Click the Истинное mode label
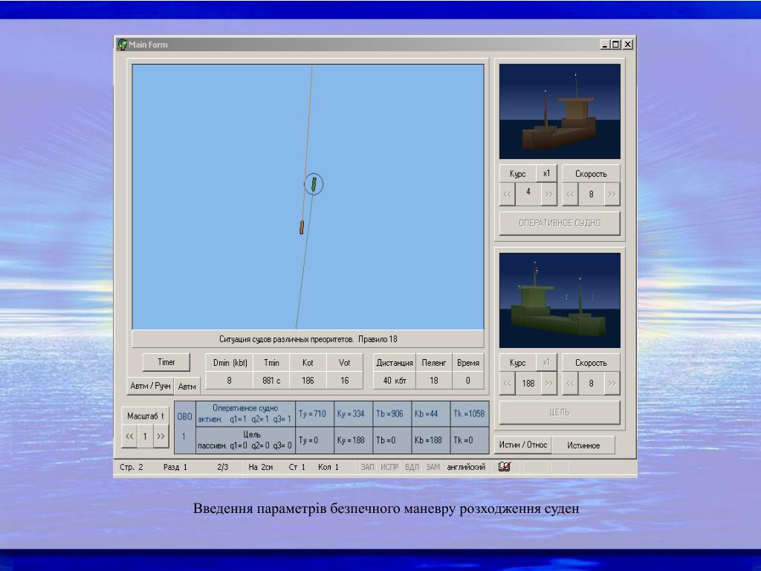The height and width of the screenshot is (571, 761). pyautogui.click(x=583, y=445)
